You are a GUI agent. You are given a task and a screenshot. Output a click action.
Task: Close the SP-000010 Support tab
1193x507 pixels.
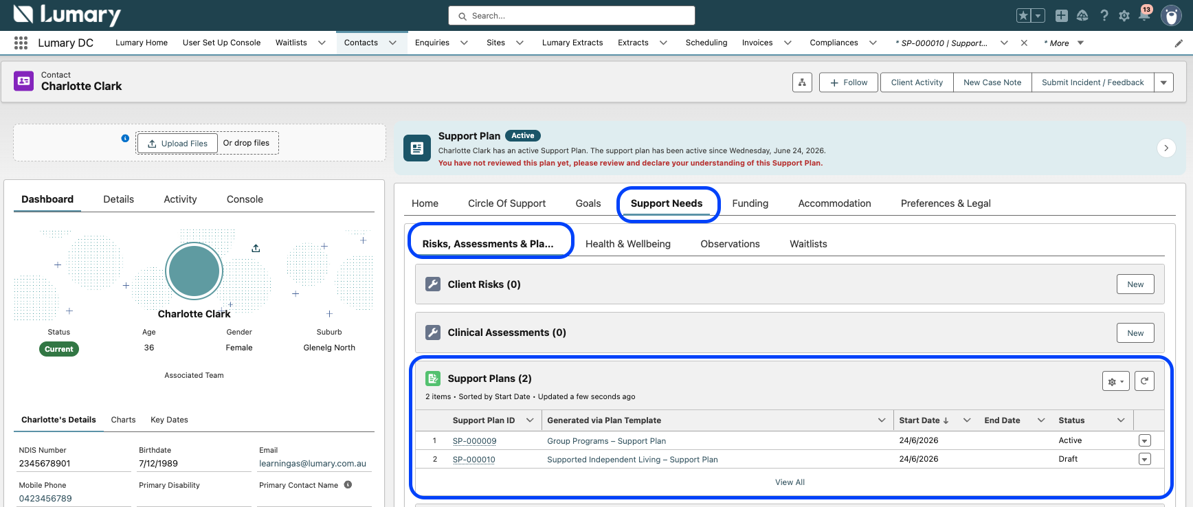(x=1024, y=43)
